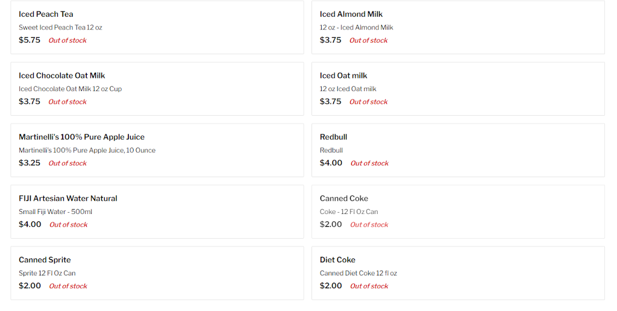Click the Small Fiji Water - 500ml description
Viewport: 617px width, 311px height.
click(x=55, y=212)
